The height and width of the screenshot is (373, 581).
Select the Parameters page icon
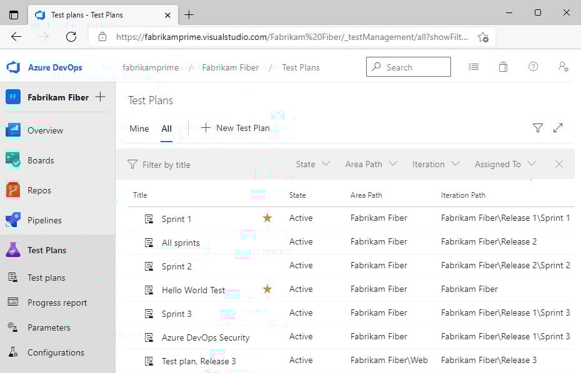[x=11, y=327]
